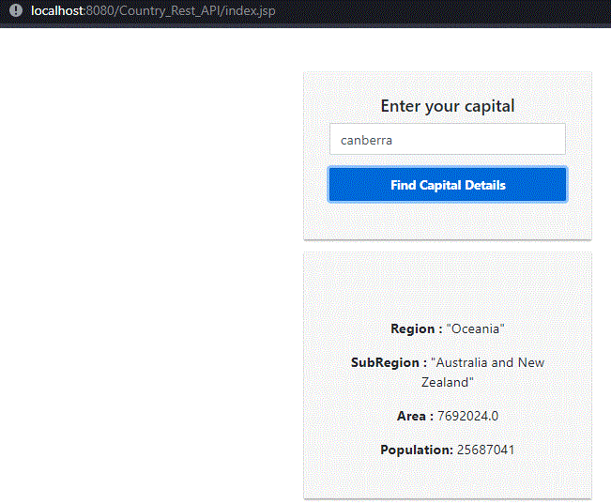This screenshot has height=504, width=611.
Task: Click the '8080' port in the URL
Action: 101,11
